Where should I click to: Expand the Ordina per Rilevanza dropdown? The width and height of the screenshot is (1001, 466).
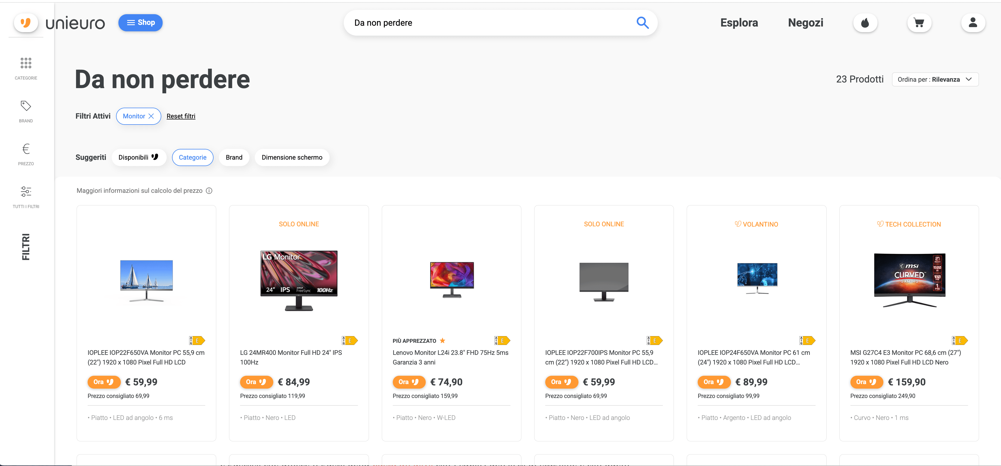935,80
